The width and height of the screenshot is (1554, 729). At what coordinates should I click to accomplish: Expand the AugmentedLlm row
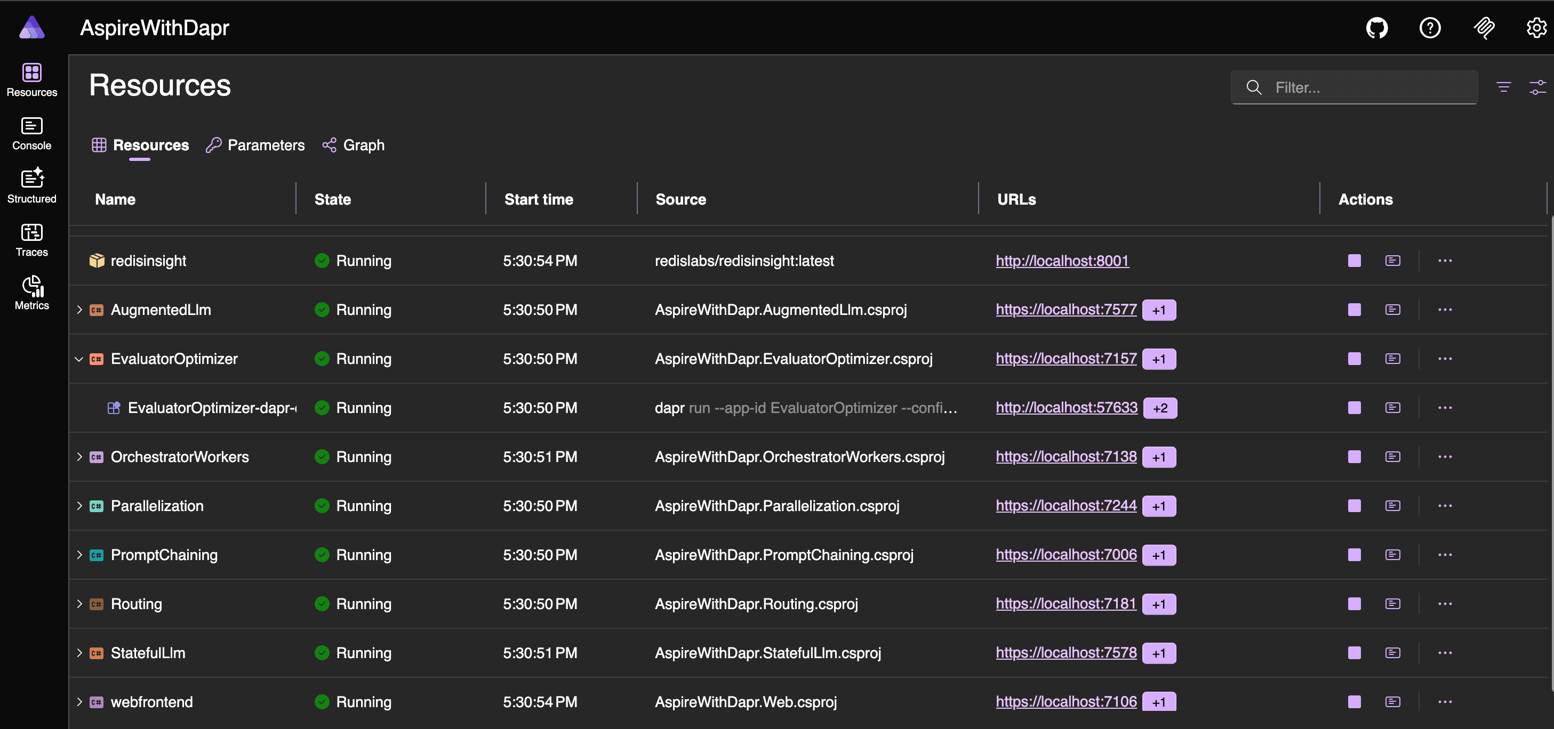click(79, 310)
